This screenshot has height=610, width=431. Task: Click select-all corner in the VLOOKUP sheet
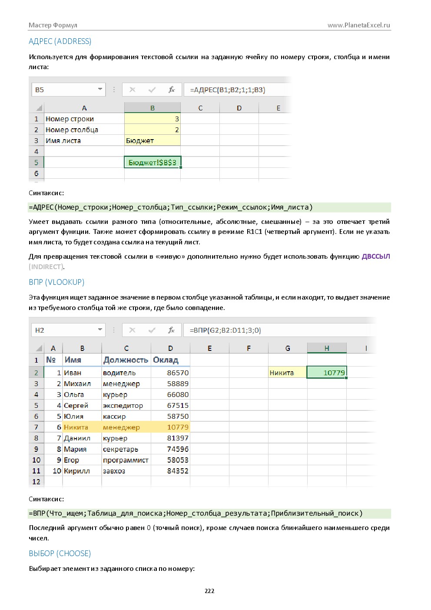coord(39,348)
